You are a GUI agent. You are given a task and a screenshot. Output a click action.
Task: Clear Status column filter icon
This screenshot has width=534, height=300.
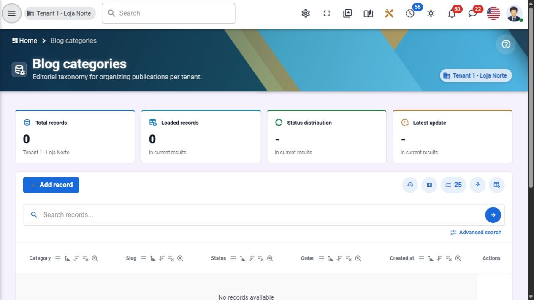(x=270, y=258)
